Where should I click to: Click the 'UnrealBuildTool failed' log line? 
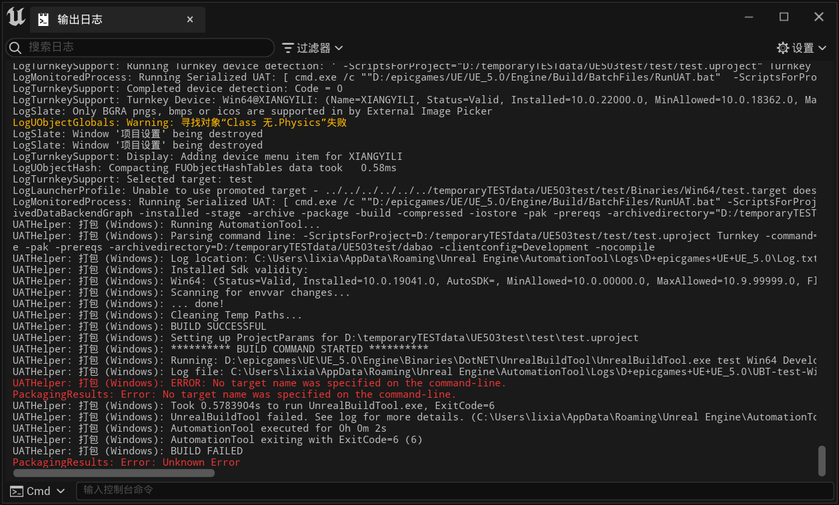tap(415, 417)
